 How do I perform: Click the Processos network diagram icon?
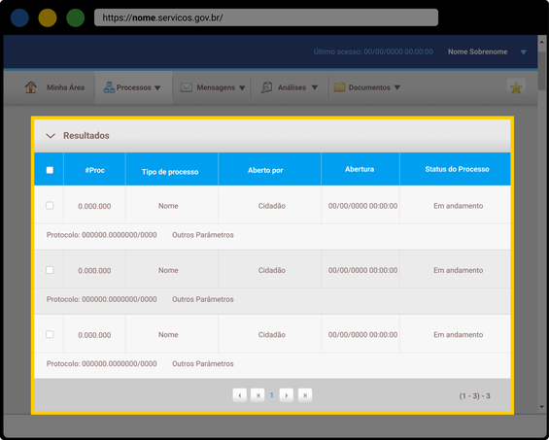coord(109,87)
